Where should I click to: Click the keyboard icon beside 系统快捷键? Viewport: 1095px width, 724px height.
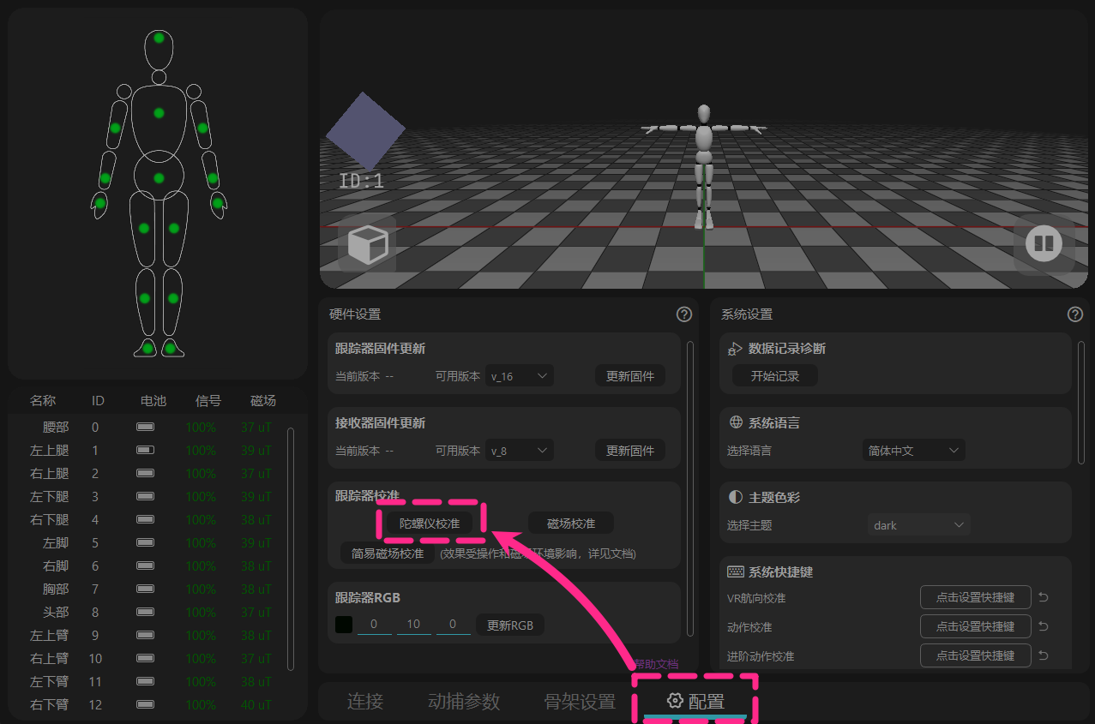click(735, 571)
